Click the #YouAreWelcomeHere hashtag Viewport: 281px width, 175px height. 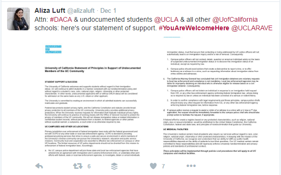pyautogui.click(x=194, y=28)
